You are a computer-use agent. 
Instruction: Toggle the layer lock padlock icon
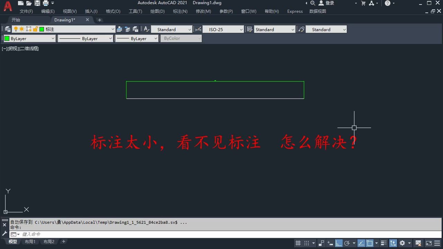[x=35, y=29]
